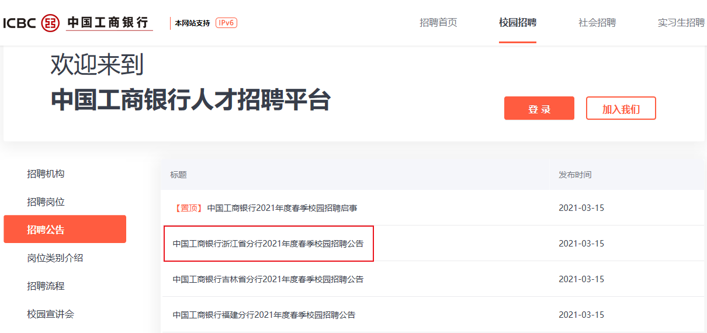Screen dimensions: 707x333
Task: Open 吉林省分行 2021 春季校园招聘公告
Action: [268, 279]
